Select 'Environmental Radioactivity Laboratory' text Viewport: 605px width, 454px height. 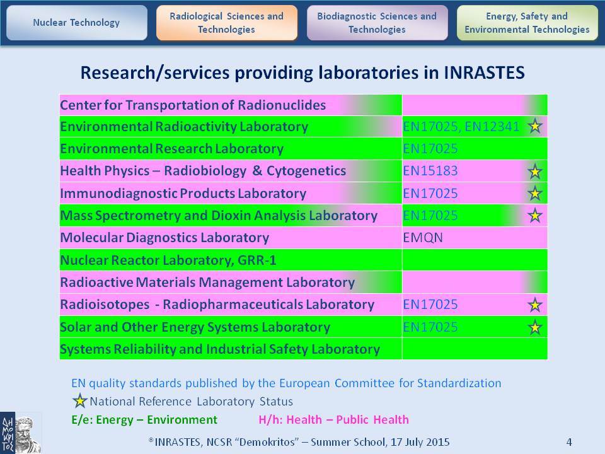click(184, 127)
